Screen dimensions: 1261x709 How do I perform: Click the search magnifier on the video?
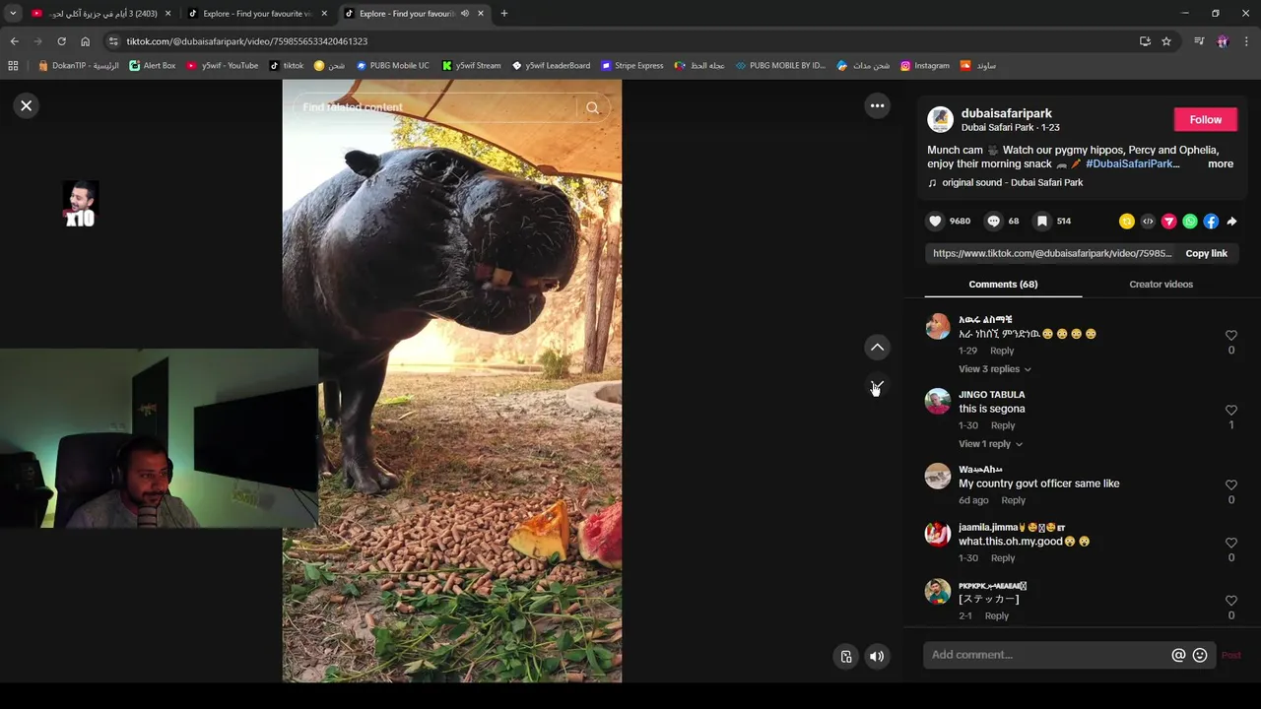point(592,107)
